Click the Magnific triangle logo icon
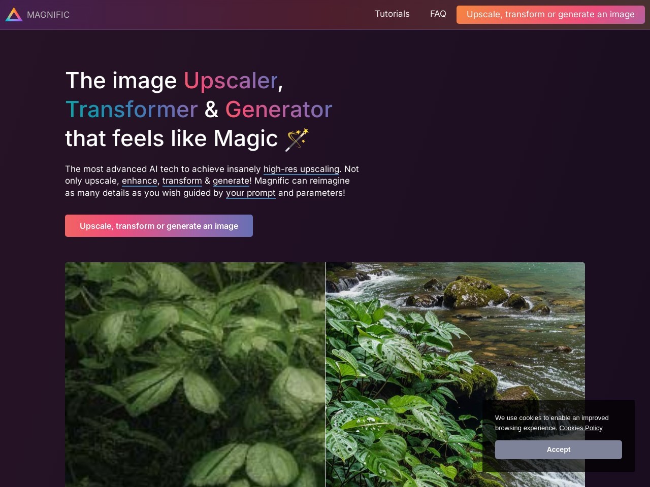Viewport: 650px width, 487px height. (x=14, y=15)
